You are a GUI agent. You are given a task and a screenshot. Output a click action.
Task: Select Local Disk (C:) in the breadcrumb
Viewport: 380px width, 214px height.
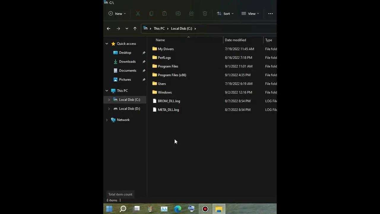(181, 28)
